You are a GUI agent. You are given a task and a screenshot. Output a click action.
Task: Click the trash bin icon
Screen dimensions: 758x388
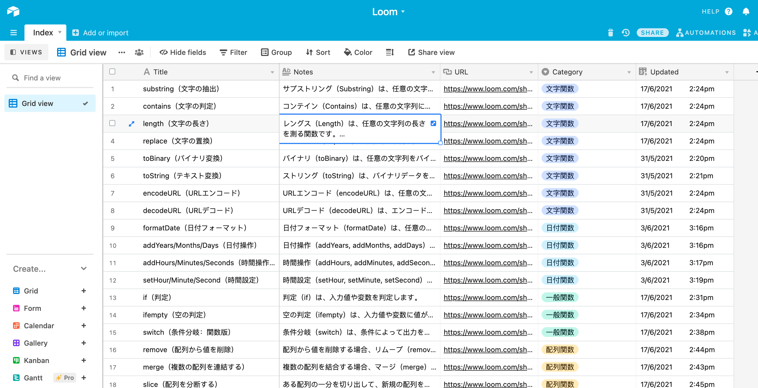tap(611, 33)
